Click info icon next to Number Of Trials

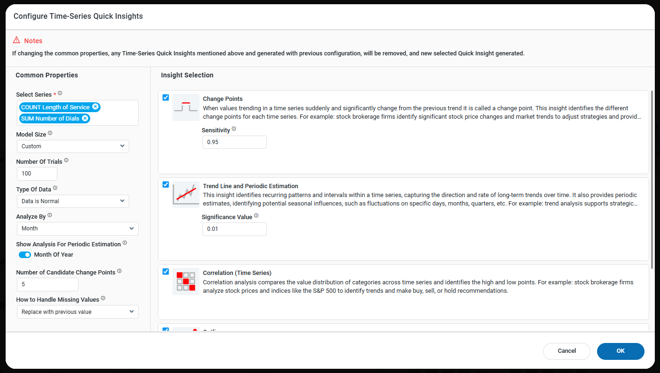pos(66,160)
